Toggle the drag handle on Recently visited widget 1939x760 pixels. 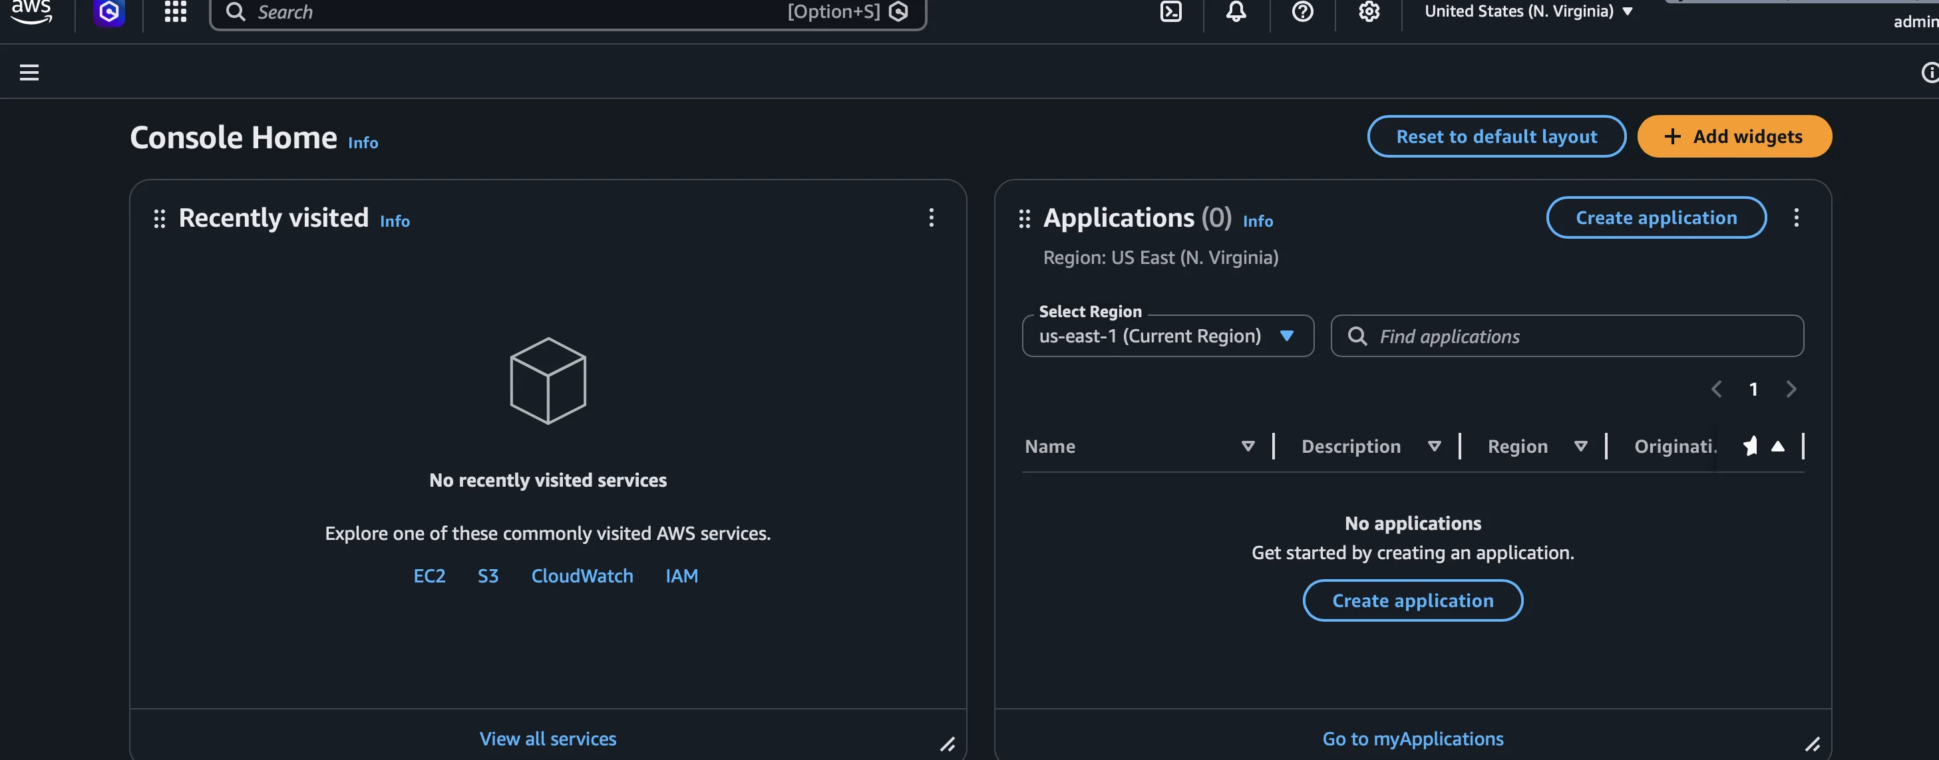pos(159,219)
